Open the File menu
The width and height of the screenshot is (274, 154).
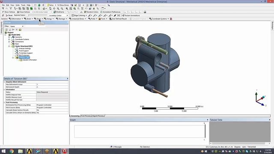[x=3, y=5]
